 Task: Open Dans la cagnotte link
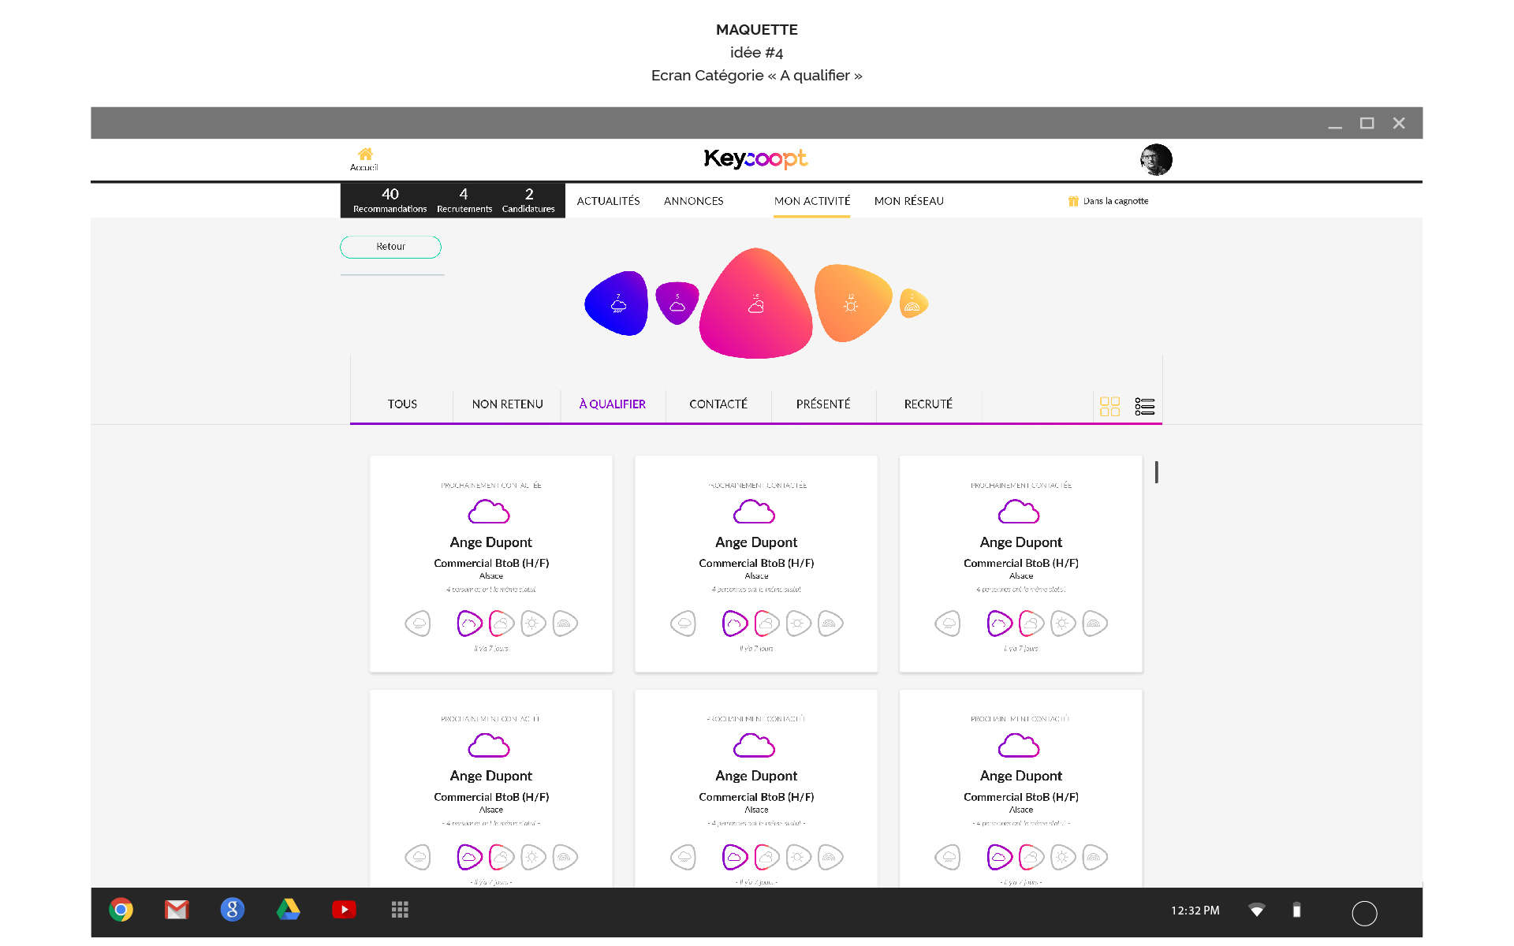(x=1109, y=201)
